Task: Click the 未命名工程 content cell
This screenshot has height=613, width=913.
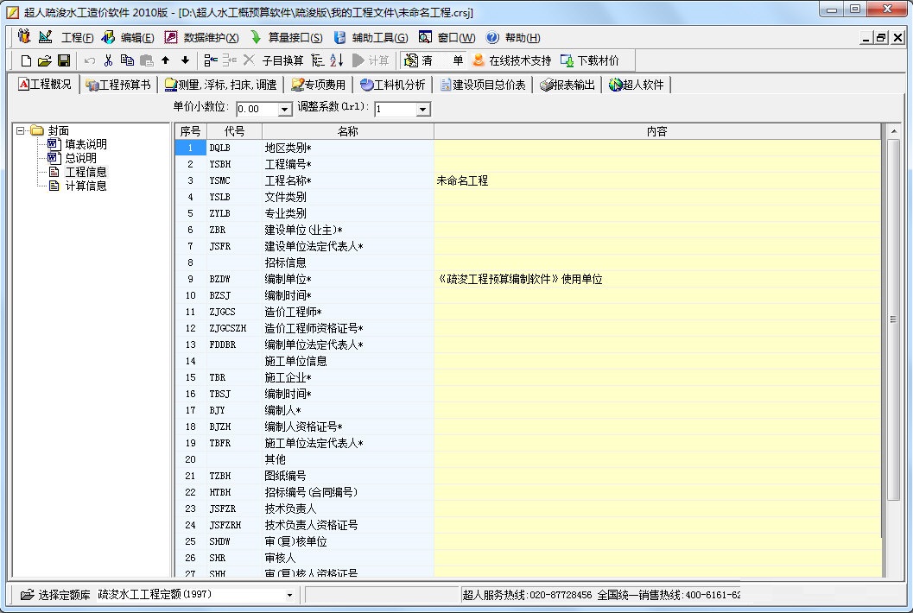Action: pos(656,180)
